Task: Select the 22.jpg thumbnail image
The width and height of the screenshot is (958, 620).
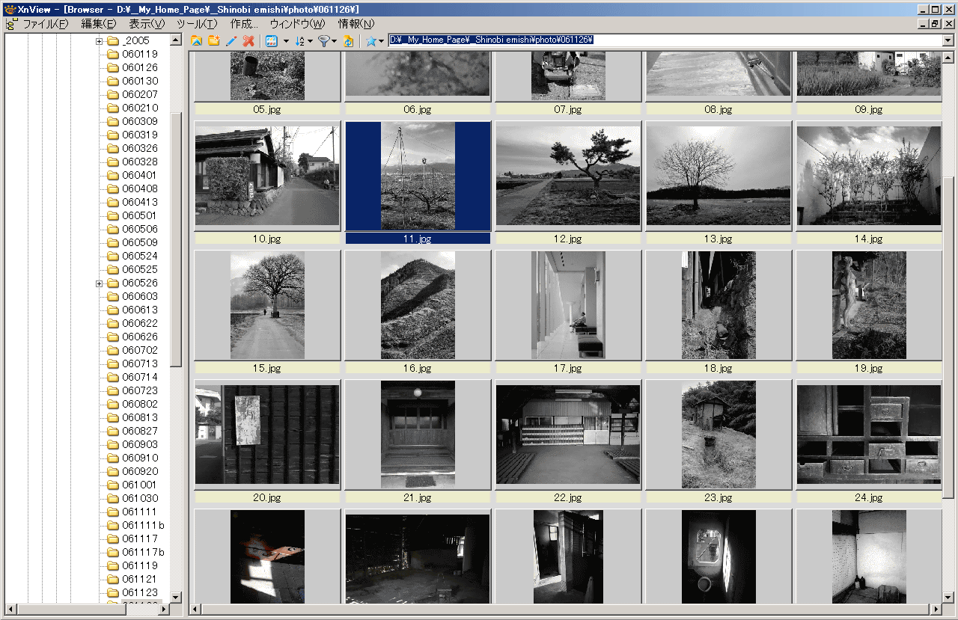Action: pos(568,435)
